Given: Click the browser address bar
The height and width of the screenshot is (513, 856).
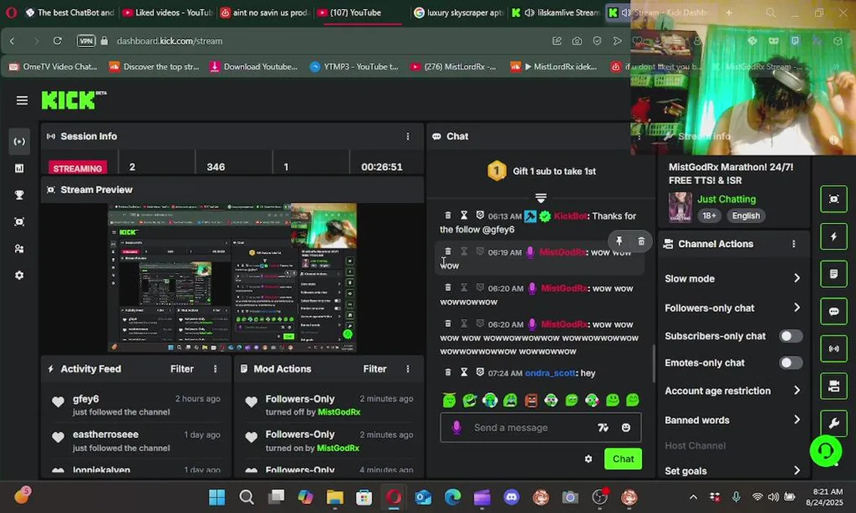Looking at the screenshot, I should click(x=328, y=41).
